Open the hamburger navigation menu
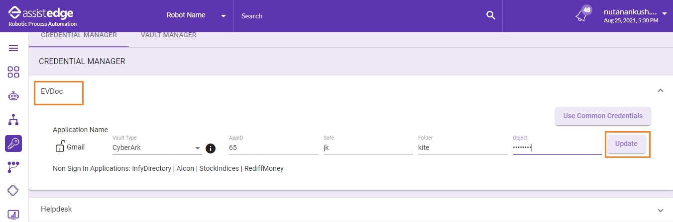The height and width of the screenshot is (222, 673). 14,48
